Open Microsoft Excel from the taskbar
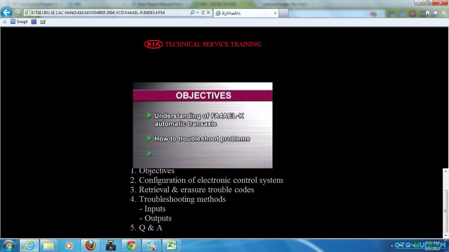This screenshot has height=252, width=449. point(172,245)
